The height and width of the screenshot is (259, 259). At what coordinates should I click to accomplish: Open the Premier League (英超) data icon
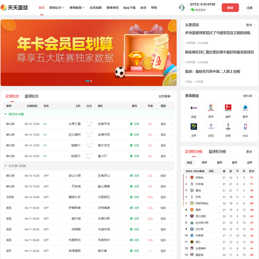click(194, 108)
